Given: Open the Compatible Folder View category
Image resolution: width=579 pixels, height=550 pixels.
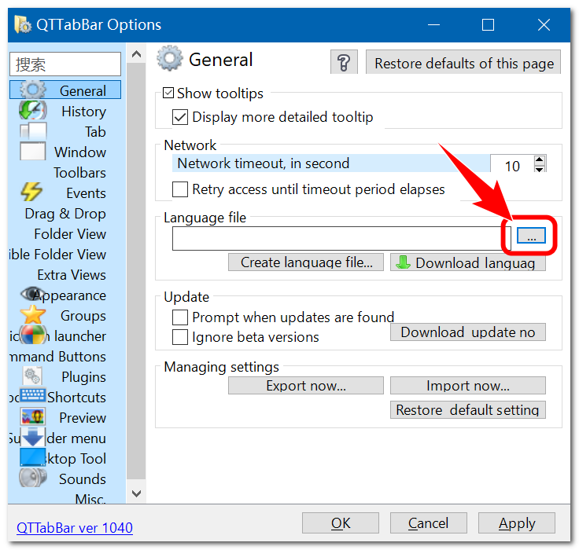Looking at the screenshot, I should tap(57, 255).
